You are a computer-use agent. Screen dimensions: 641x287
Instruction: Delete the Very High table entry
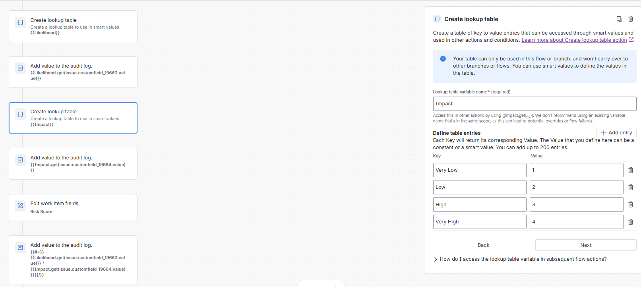631,222
